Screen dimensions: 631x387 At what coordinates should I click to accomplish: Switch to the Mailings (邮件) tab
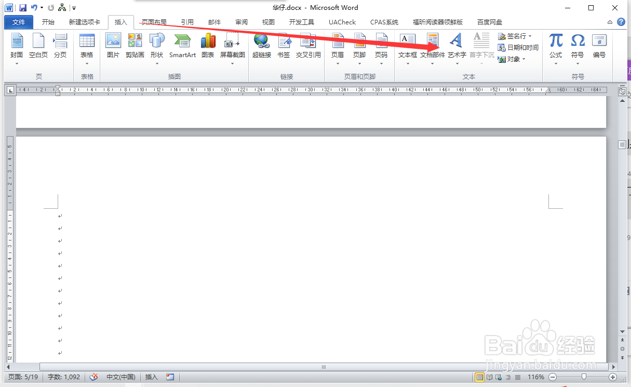coord(214,22)
